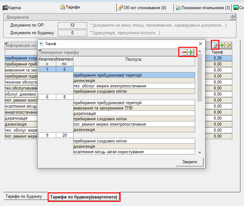Open the tariff view magnifier icon
Image resolution: width=244 pixels, height=206 pixels.
click(216, 45)
